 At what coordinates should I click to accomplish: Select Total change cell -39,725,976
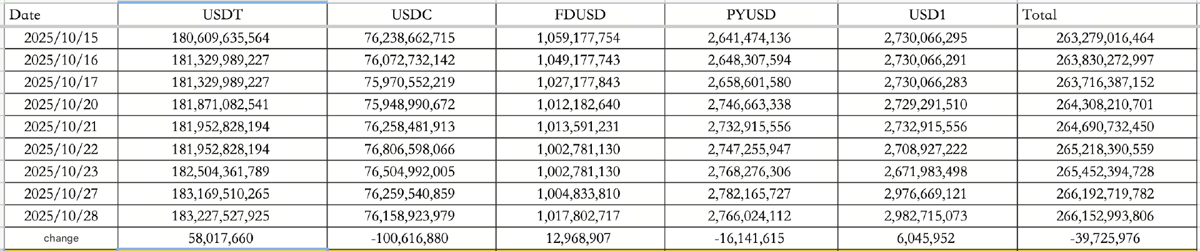point(1105,239)
